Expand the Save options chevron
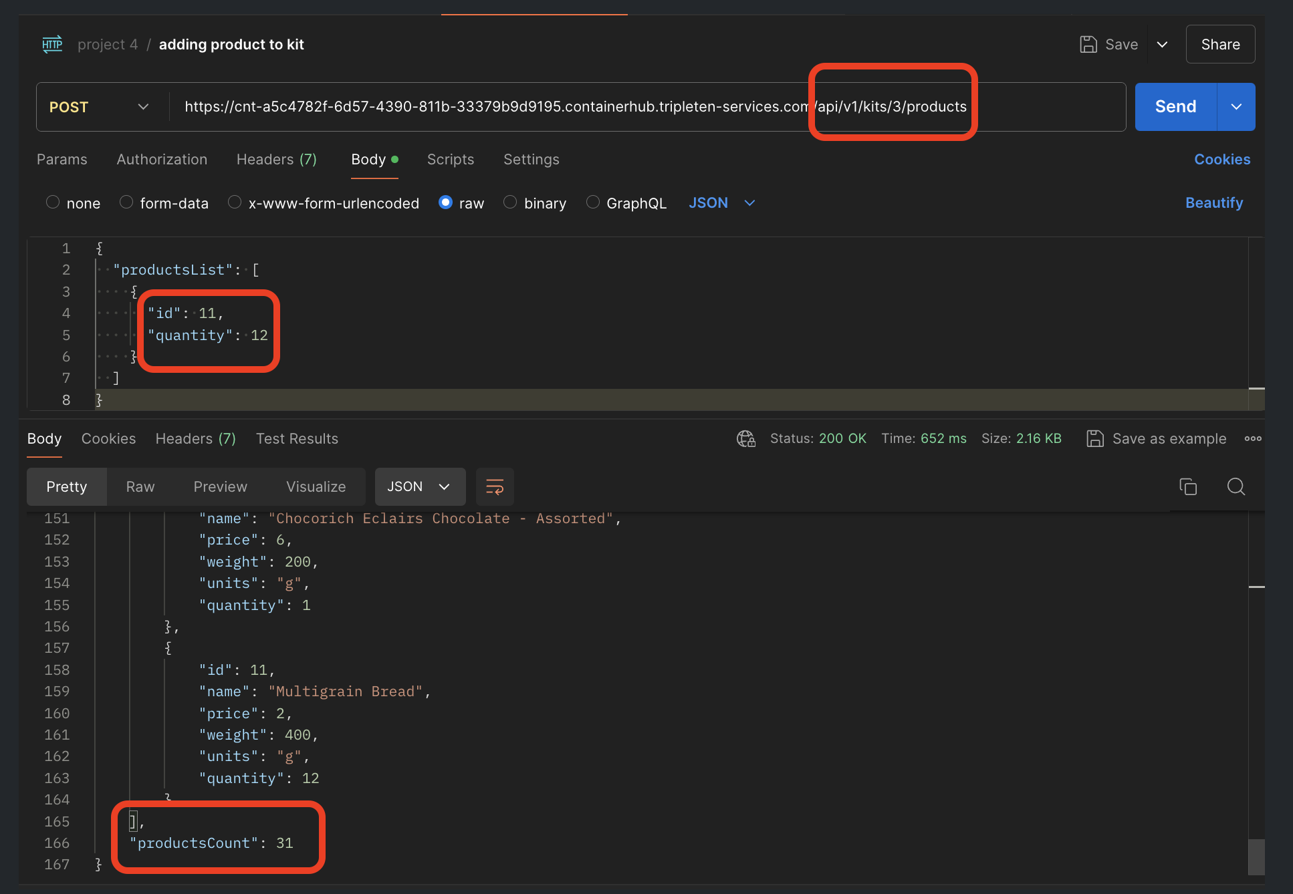Viewport: 1293px width, 894px height. click(1163, 44)
